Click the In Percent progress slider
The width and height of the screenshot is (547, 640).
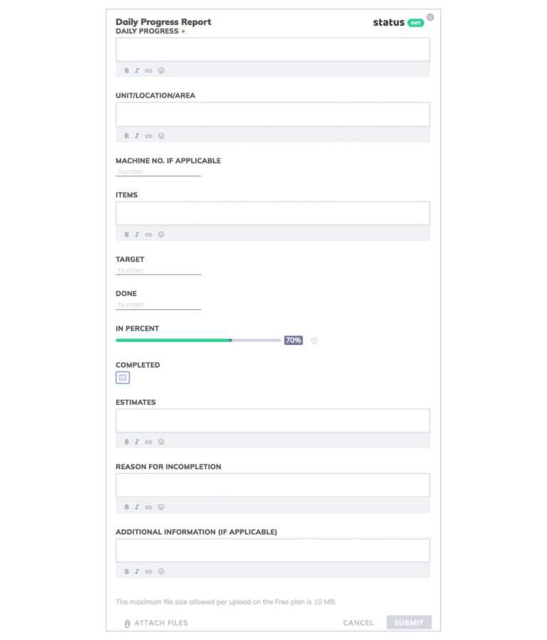[x=198, y=341]
